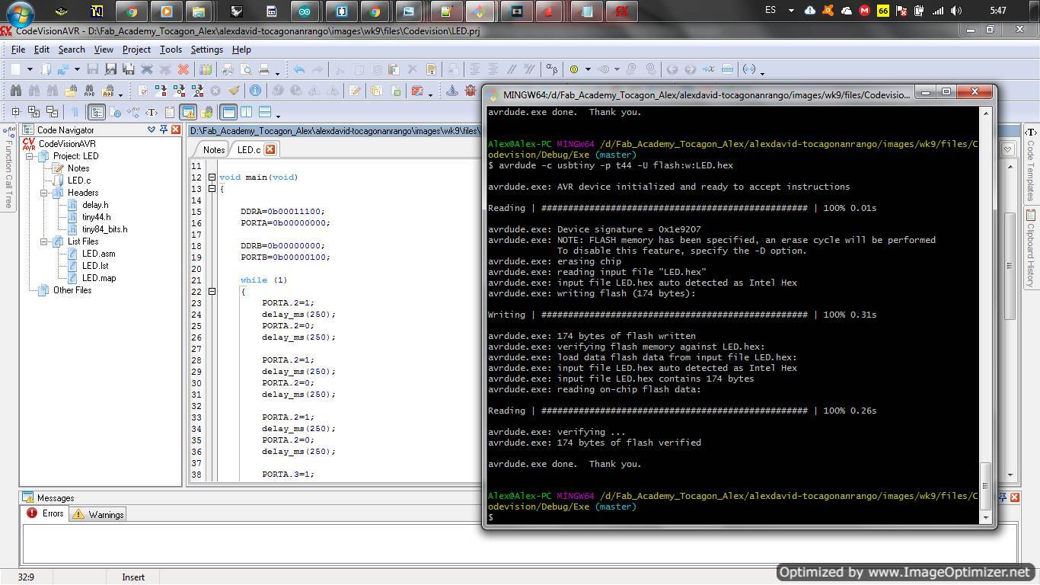This screenshot has height=585, width=1040.
Task: Select LED.asm in List Files
Action: [98, 254]
